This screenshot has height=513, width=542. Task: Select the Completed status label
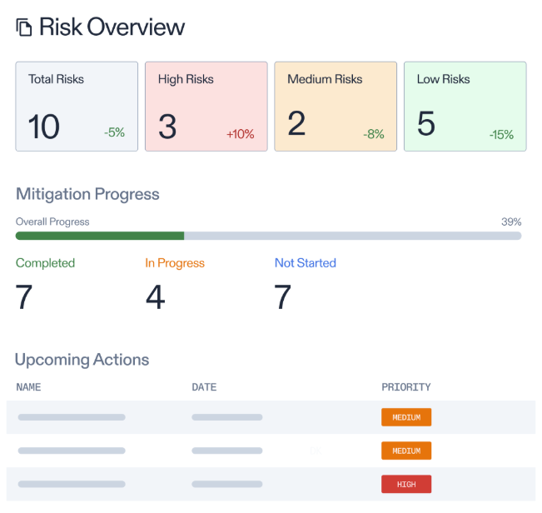coord(45,263)
